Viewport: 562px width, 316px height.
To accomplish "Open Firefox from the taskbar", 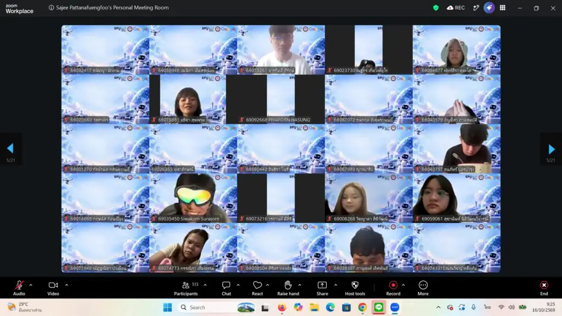I will 282,307.
